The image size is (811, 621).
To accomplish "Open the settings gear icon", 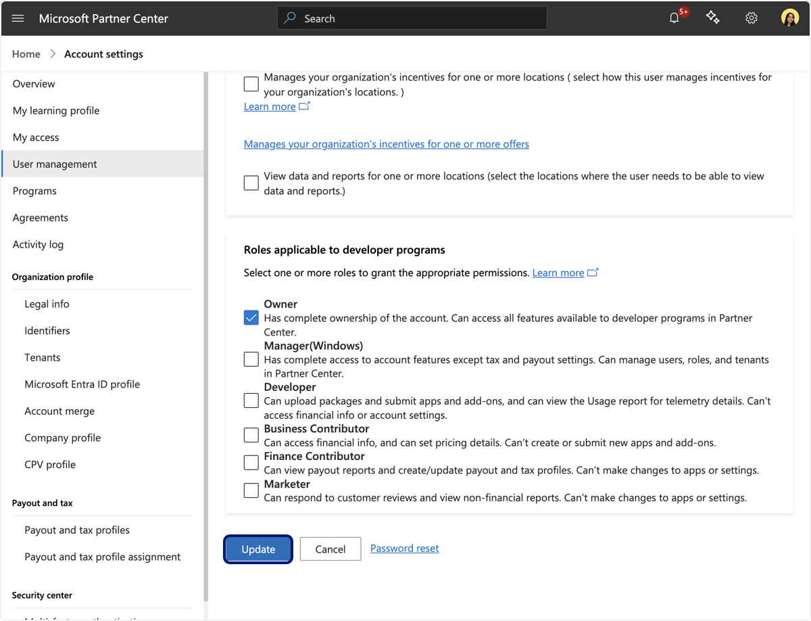I will (752, 18).
